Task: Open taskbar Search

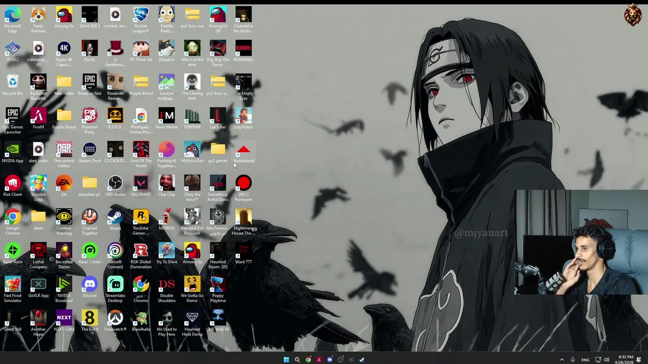Action: point(297,359)
